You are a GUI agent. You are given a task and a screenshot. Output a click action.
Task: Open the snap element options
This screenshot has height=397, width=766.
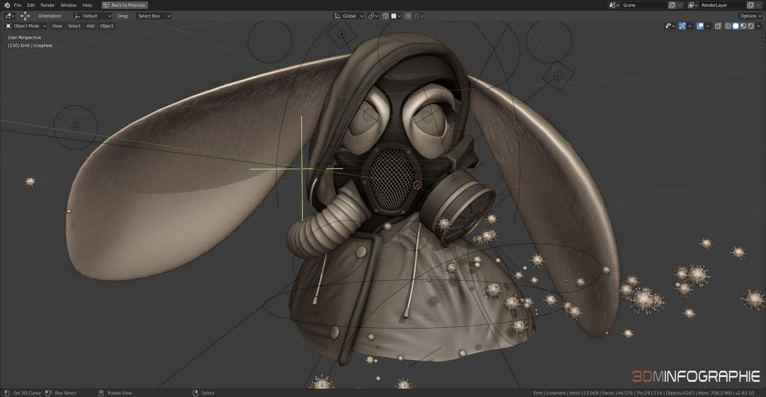click(x=396, y=16)
